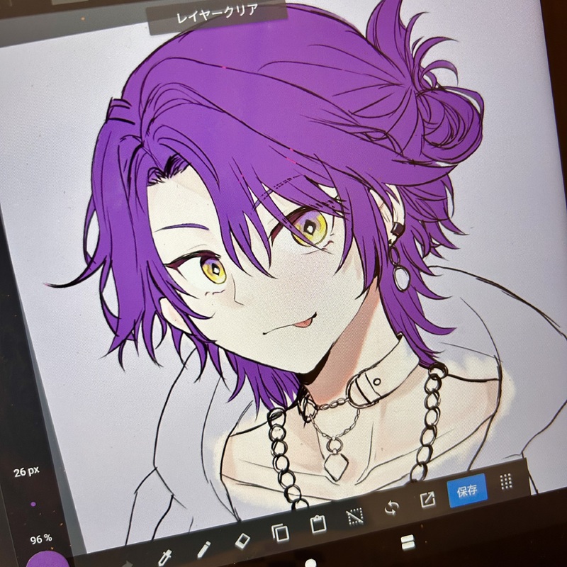The height and width of the screenshot is (567, 567).
Task: Tap the small purple brush size preview dot
Action: point(33,504)
